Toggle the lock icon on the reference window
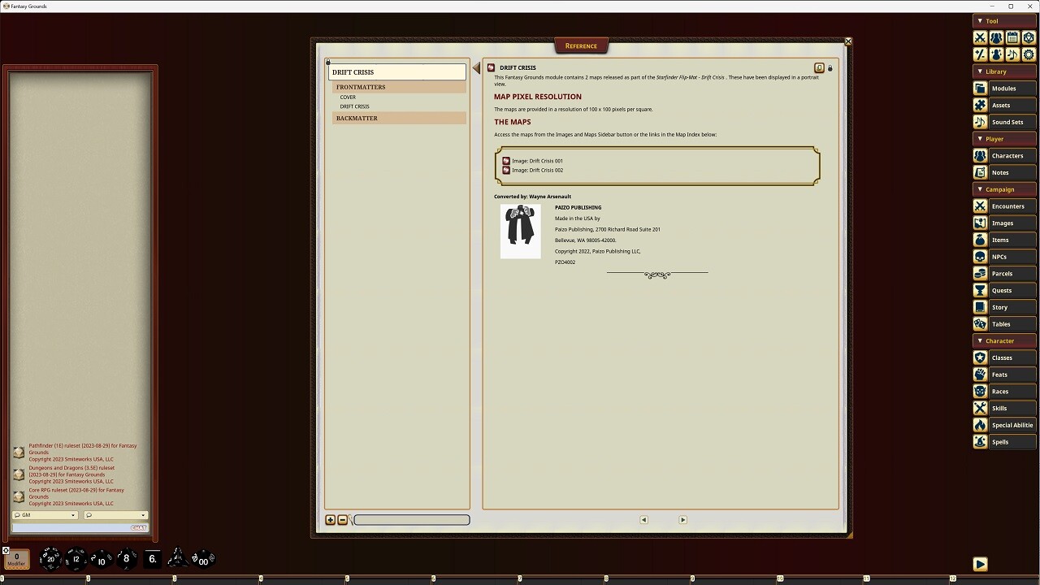The image size is (1040, 585). 830,68
